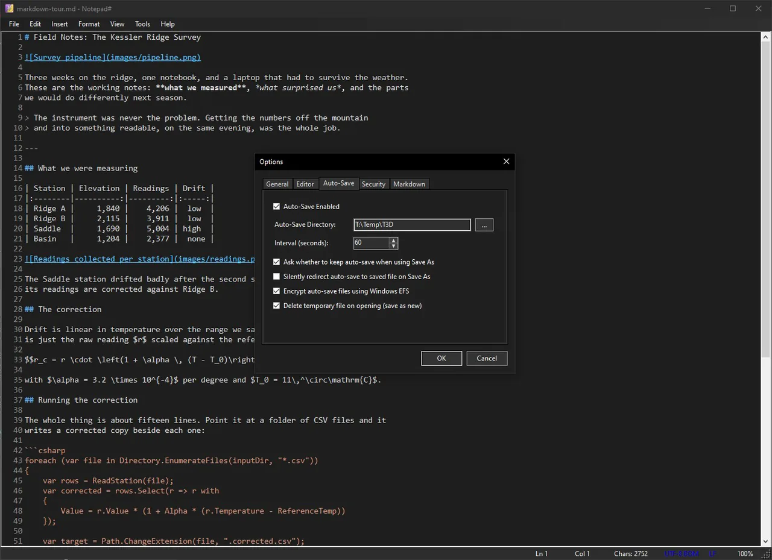Switch to the General tab
The height and width of the screenshot is (560, 772).
point(277,184)
